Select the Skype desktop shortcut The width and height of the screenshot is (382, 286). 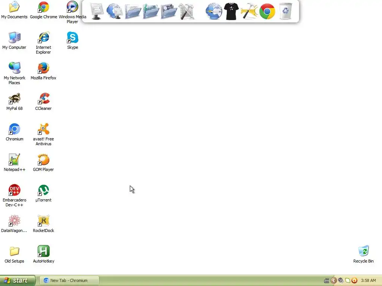[x=72, y=41]
